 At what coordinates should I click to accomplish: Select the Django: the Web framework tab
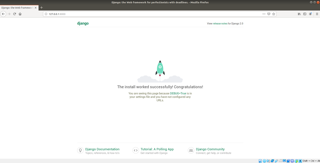pos(19,8)
